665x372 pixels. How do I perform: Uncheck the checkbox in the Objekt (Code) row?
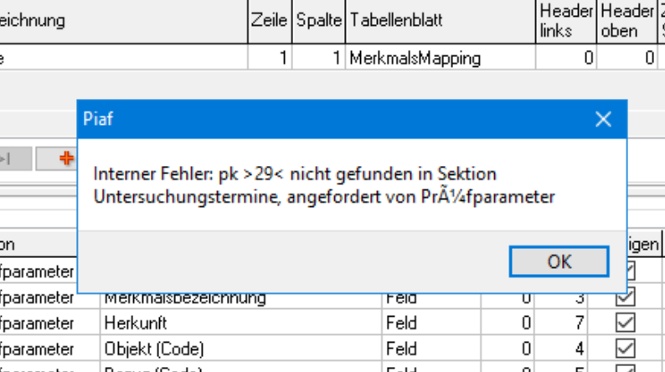pos(626,348)
